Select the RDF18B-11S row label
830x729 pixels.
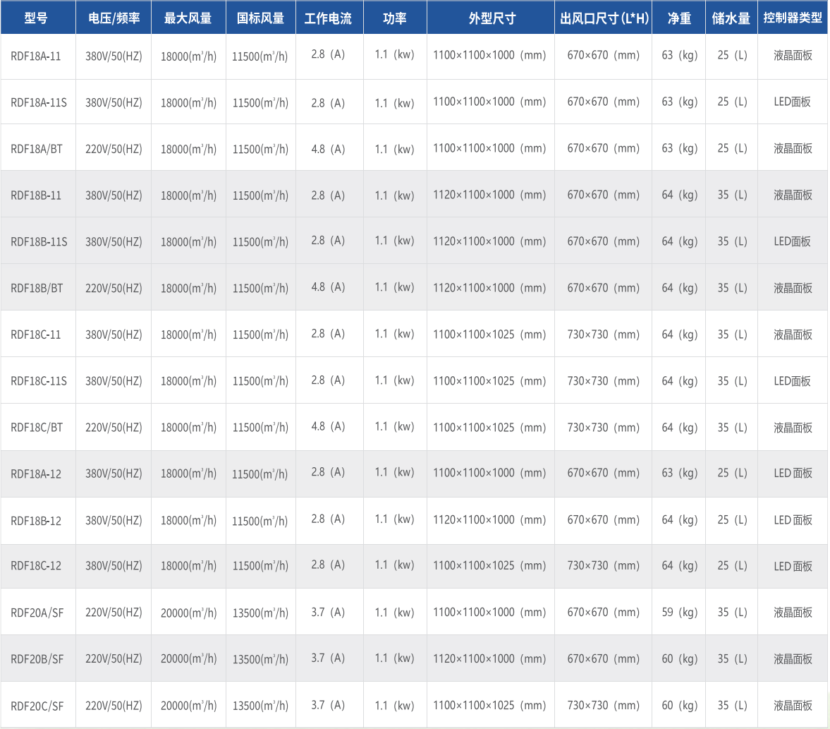point(39,241)
